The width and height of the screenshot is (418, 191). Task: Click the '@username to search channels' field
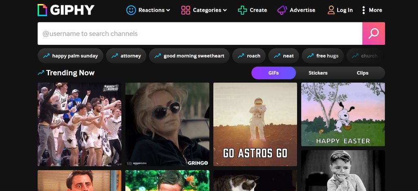tap(200, 33)
